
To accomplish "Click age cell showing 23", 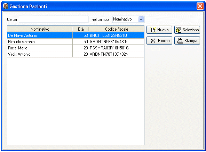I will (x=81, y=48).
